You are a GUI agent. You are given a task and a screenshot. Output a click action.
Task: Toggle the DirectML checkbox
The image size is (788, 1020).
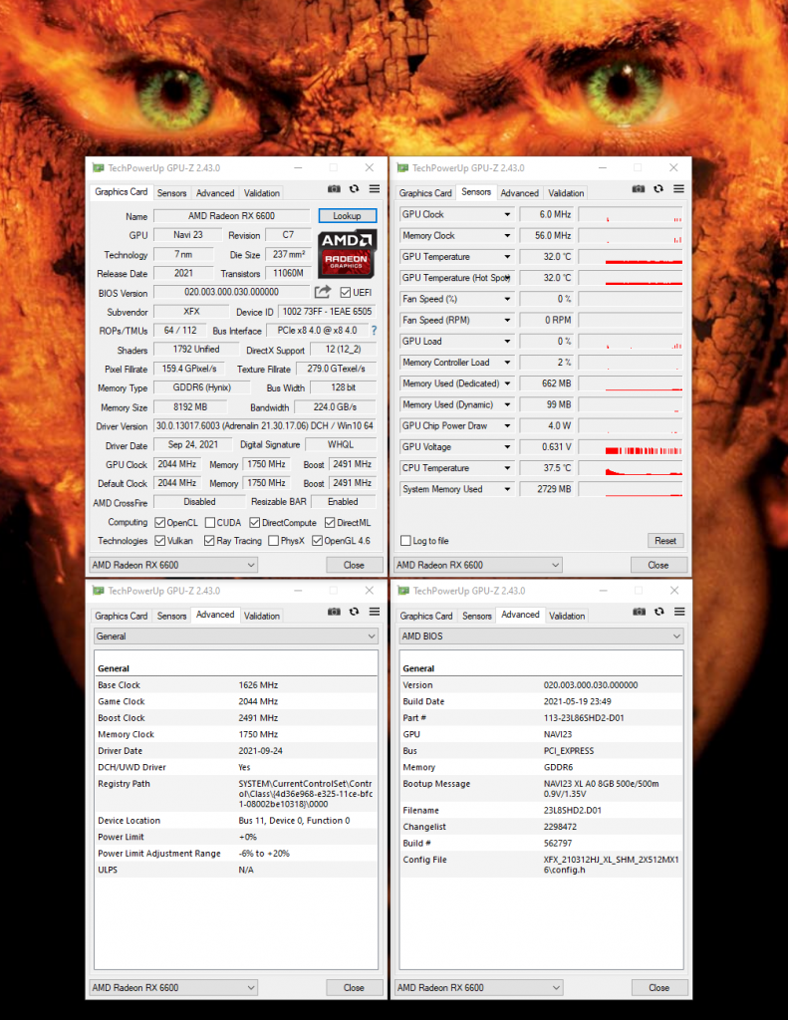pos(330,522)
